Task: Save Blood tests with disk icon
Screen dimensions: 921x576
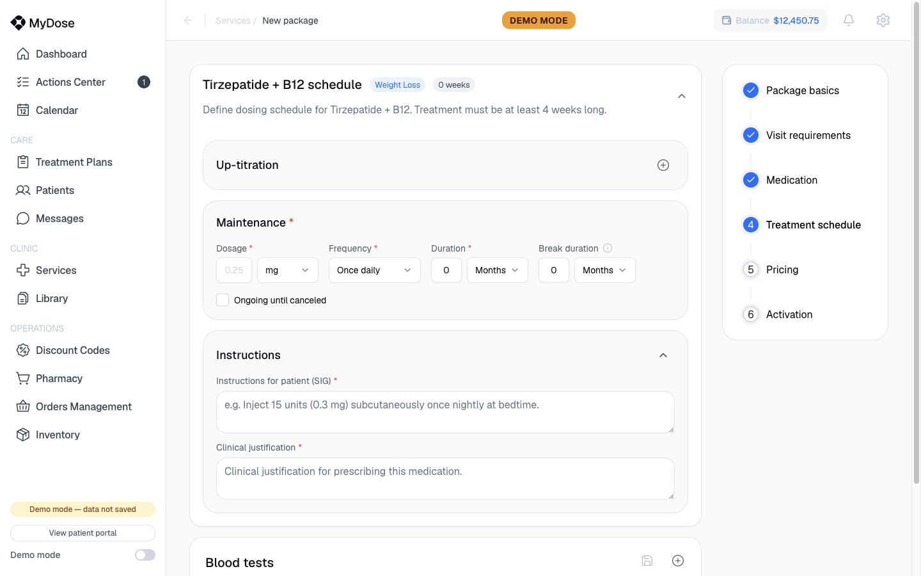Action: point(647,561)
